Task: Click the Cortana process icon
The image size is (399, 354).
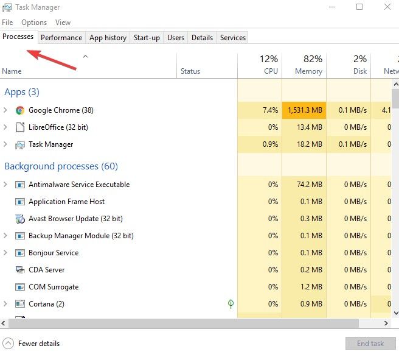Action: (20, 304)
